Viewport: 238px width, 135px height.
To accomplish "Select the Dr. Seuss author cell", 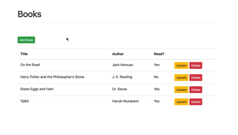I will 120,89.
